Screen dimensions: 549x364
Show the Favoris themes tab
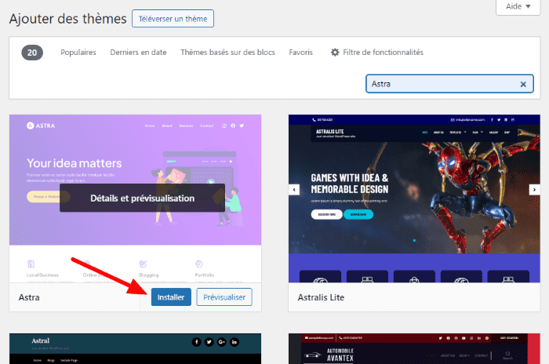click(300, 53)
